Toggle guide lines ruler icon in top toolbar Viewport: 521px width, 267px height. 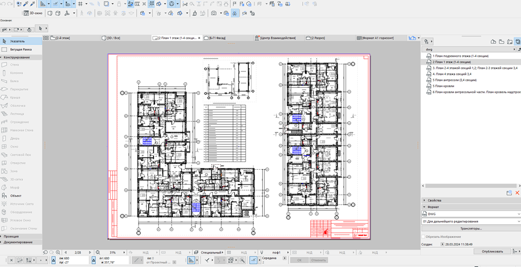pyautogui.click(x=43, y=4)
